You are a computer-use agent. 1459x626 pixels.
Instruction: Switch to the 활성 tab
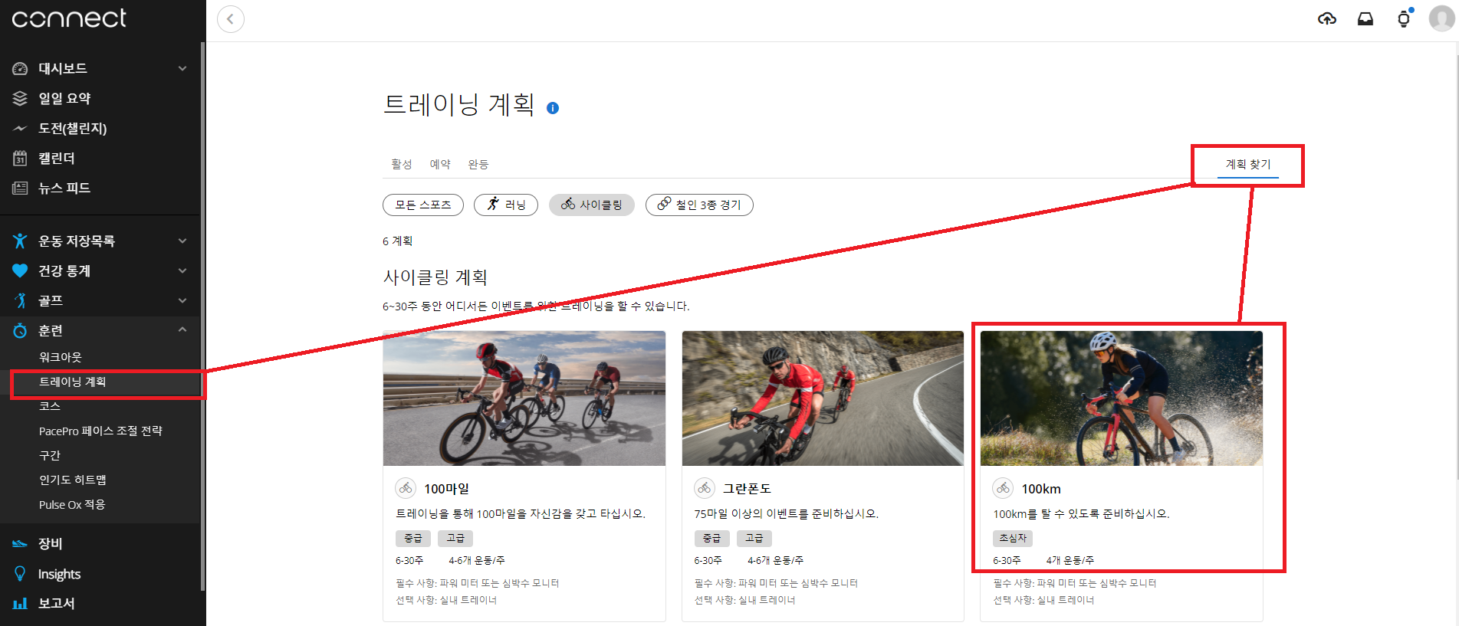pos(401,164)
